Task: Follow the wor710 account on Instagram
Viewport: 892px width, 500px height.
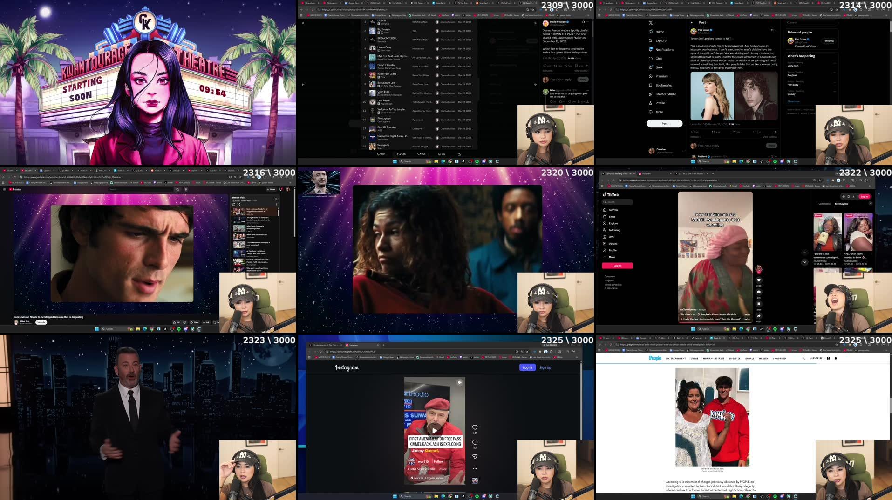Action: 438,461
